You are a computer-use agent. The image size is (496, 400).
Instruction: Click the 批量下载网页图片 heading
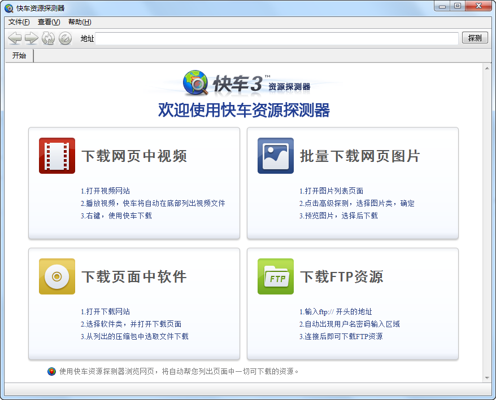[x=360, y=156]
